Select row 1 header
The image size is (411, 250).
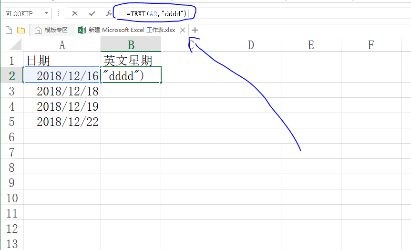coord(11,60)
